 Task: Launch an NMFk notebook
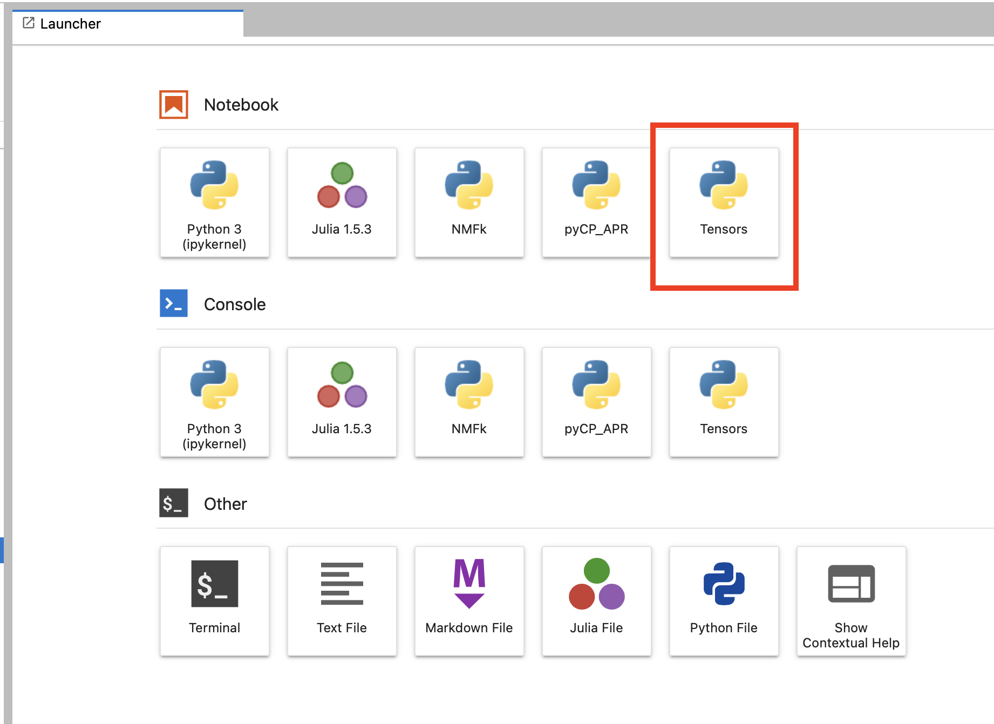click(469, 202)
